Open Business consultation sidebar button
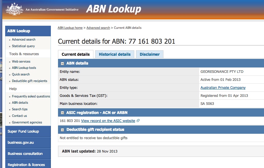Viewport: 264px width, 168px height. click(x=28, y=153)
